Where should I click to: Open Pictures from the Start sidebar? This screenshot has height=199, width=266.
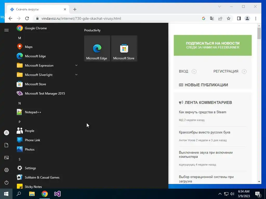(x=6, y=158)
